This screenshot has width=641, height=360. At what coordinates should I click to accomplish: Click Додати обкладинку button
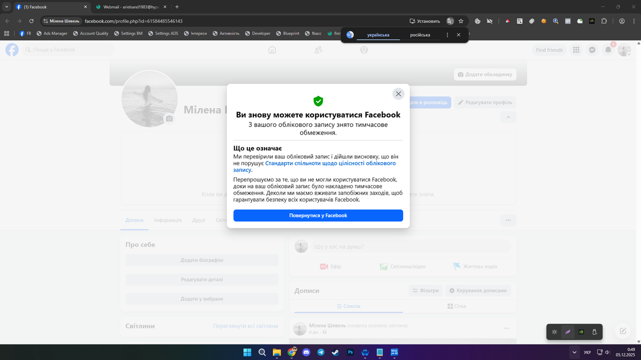point(485,74)
